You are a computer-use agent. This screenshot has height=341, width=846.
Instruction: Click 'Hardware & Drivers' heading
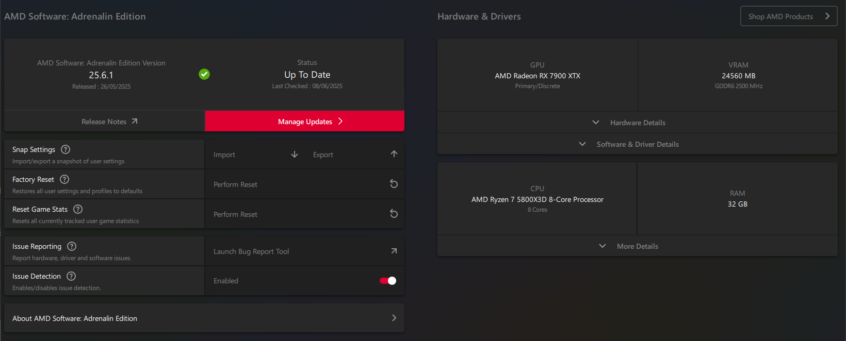[x=479, y=16]
